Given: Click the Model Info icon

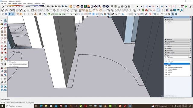Looking at the screenshot, I should [107, 6].
